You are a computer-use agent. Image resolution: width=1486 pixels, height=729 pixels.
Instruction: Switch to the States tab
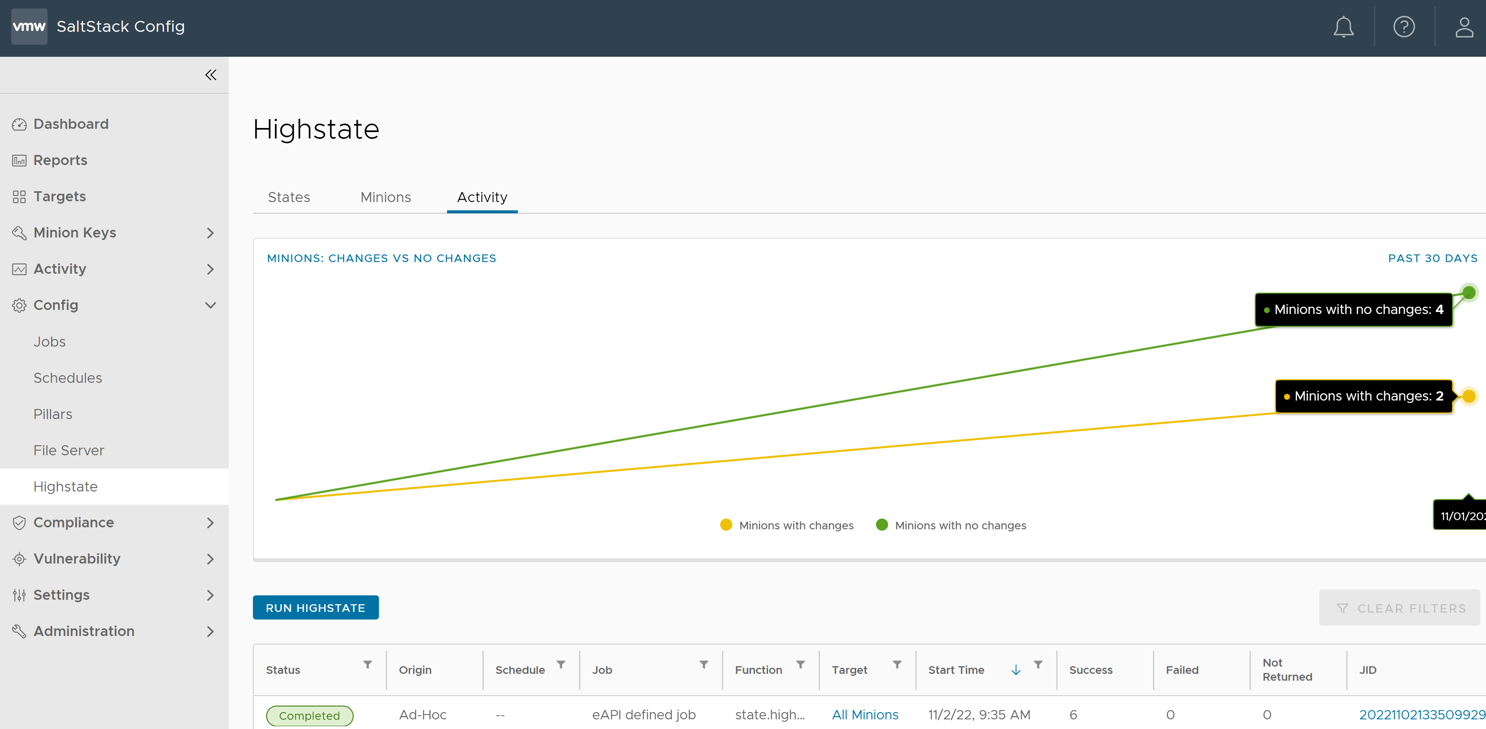(287, 197)
